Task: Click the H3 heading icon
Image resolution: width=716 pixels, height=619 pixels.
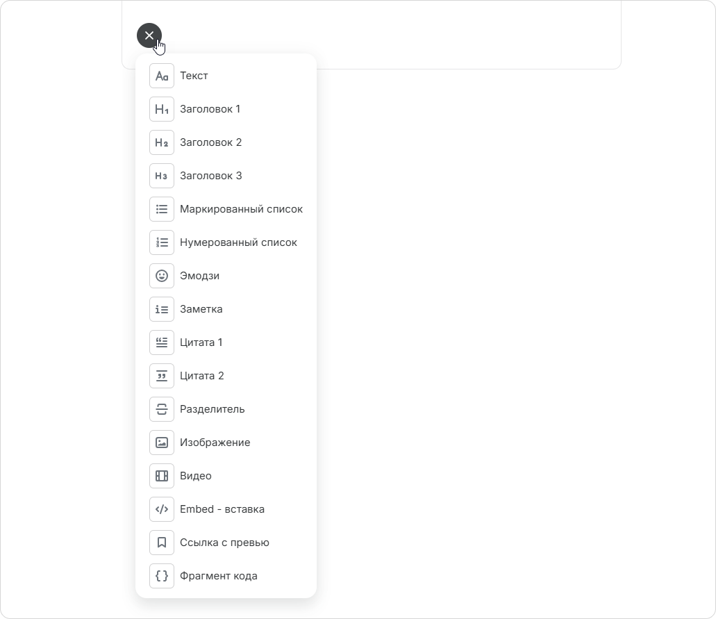Action: point(162,176)
